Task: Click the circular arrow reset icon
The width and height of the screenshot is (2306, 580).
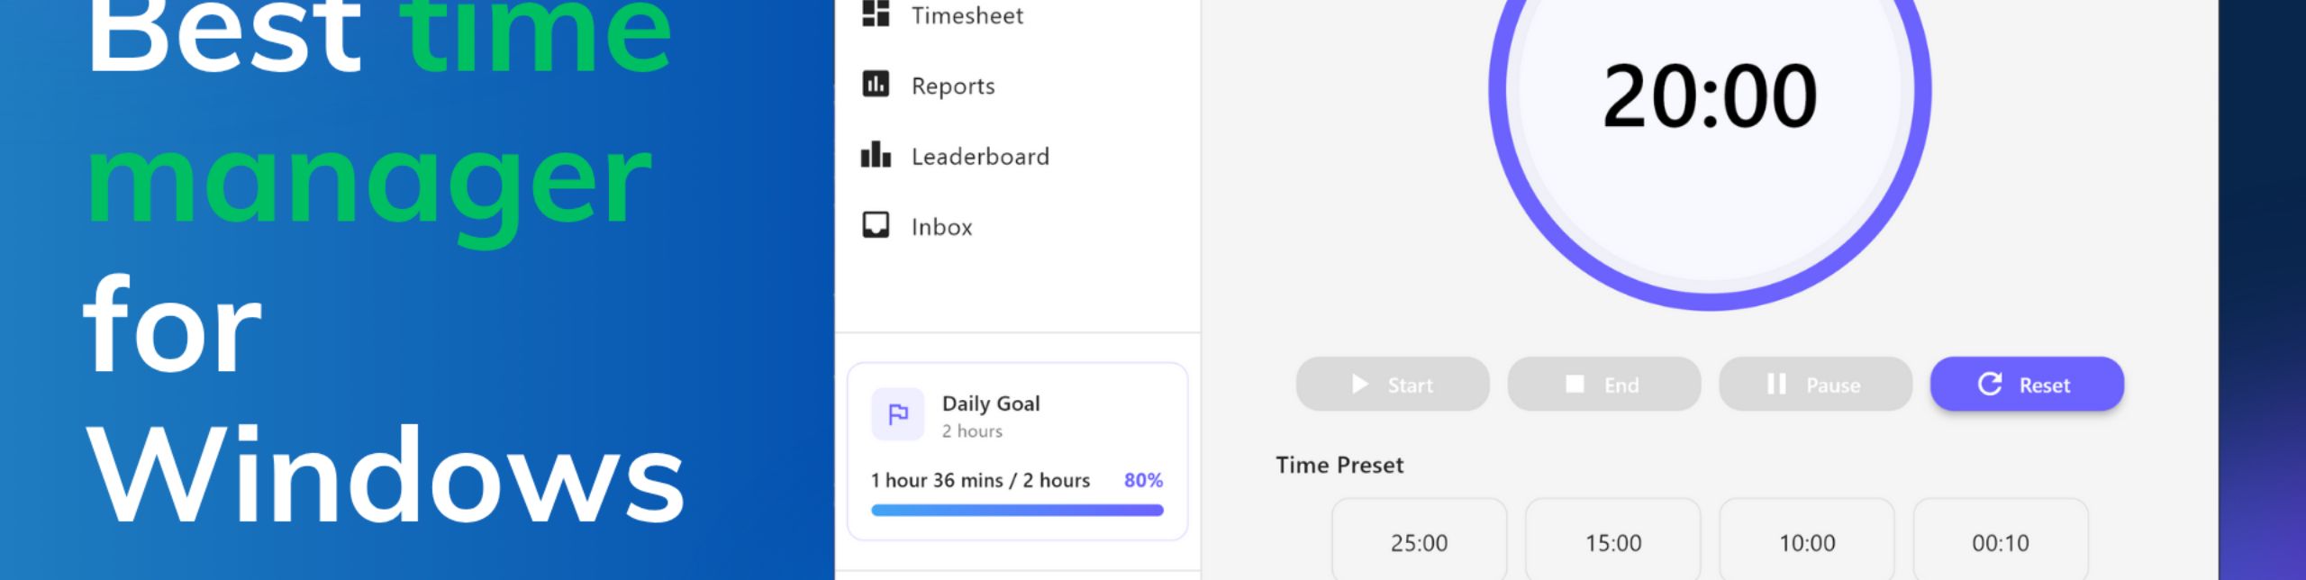Action: click(x=1990, y=385)
